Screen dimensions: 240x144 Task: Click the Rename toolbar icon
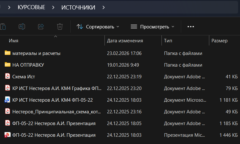(x=22, y=27)
